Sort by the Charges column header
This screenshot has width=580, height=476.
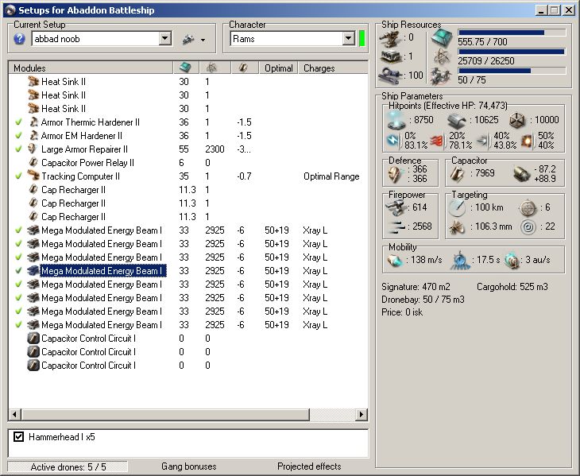333,68
